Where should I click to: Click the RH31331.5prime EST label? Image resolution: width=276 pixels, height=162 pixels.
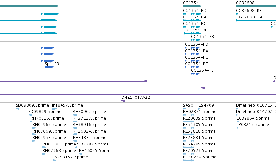coord(90,138)
